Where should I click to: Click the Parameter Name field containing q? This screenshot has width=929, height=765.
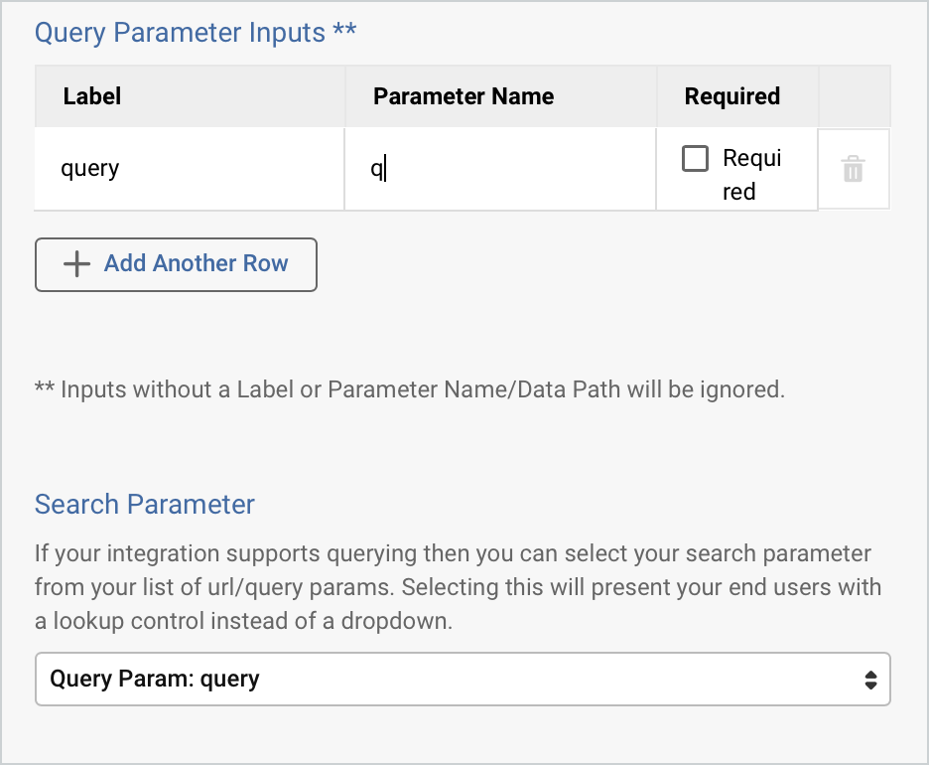pyautogui.click(x=499, y=168)
